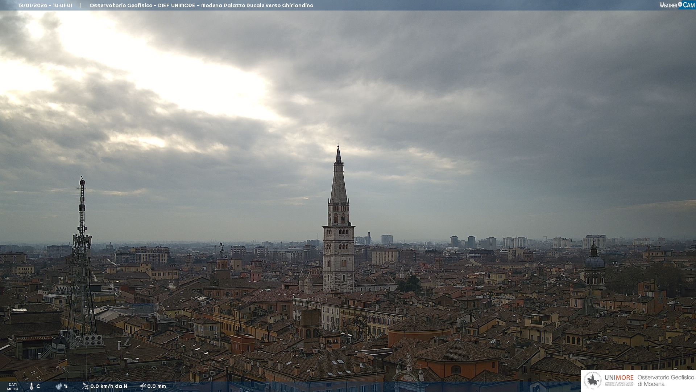The height and width of the screenshot is (392, 696).
Task: Click the camera lens in WeatherCam logo
Action: coord(680,4)
